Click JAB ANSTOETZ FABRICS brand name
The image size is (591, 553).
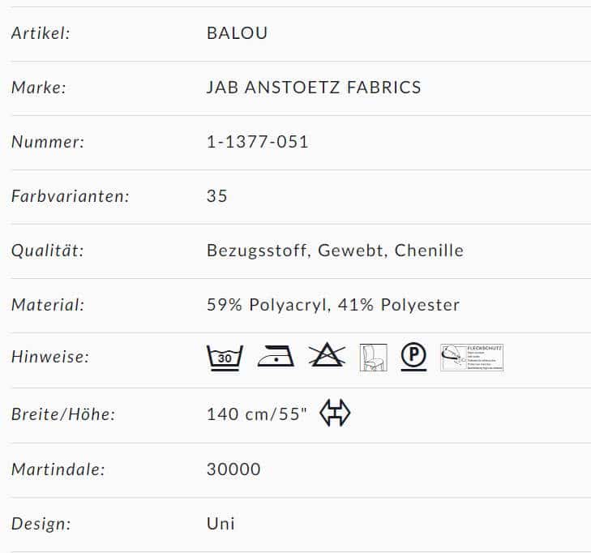tap(314, 88)
